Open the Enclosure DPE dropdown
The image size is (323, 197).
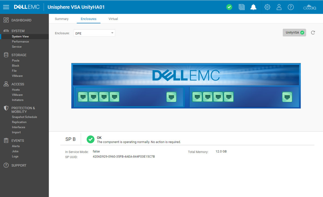pyautogui.click(x=94, y=33)
